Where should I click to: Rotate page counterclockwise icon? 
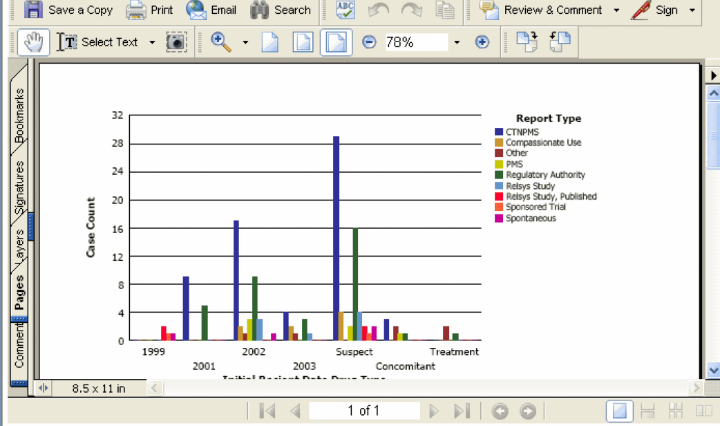[560, 41]
